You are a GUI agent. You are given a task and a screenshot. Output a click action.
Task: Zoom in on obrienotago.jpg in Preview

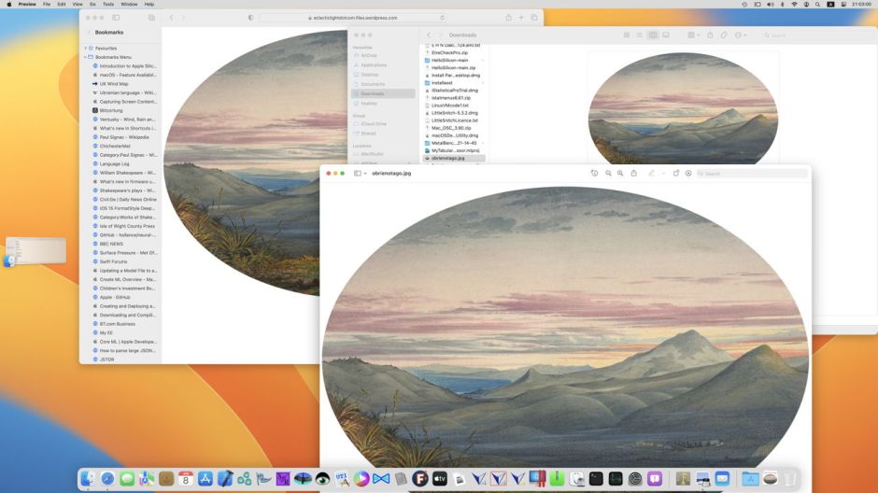coord(620,174)
